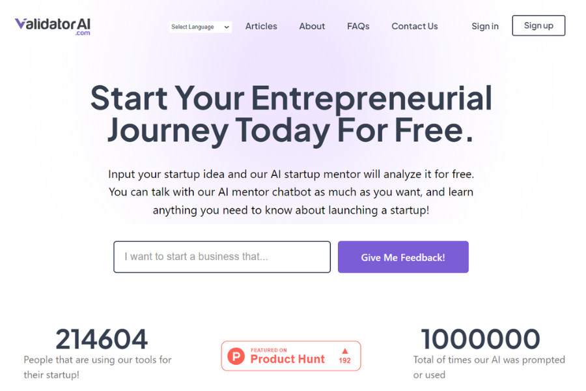Open the Articles page

(261, 26)
